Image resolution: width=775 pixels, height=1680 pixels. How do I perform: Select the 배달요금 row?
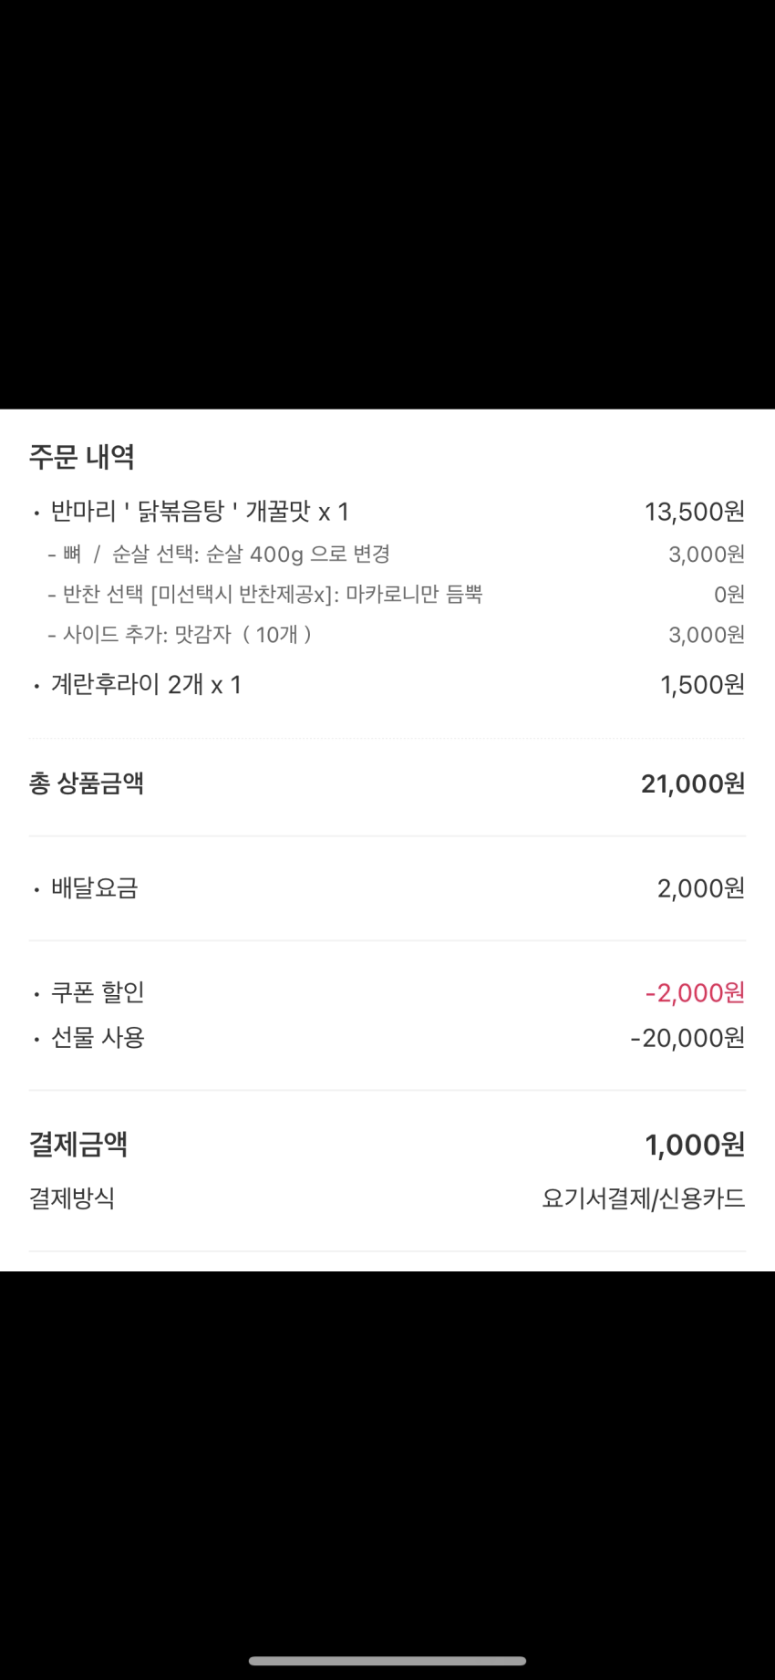pyautogui.click(x=387, y=888)
